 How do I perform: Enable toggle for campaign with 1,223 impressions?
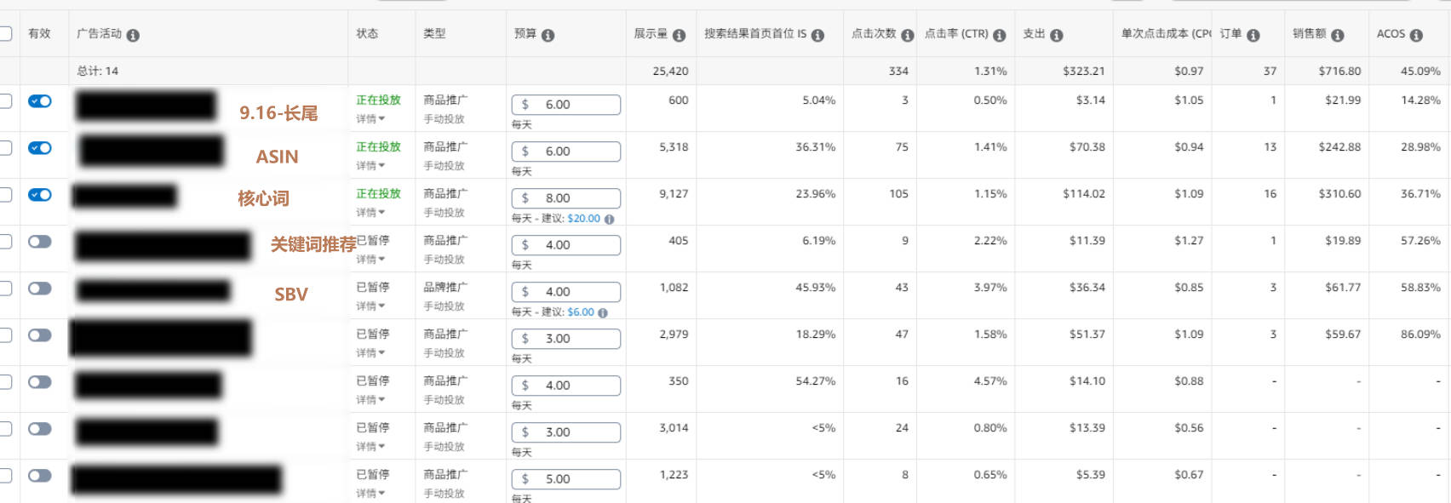[x=40, y=476]
